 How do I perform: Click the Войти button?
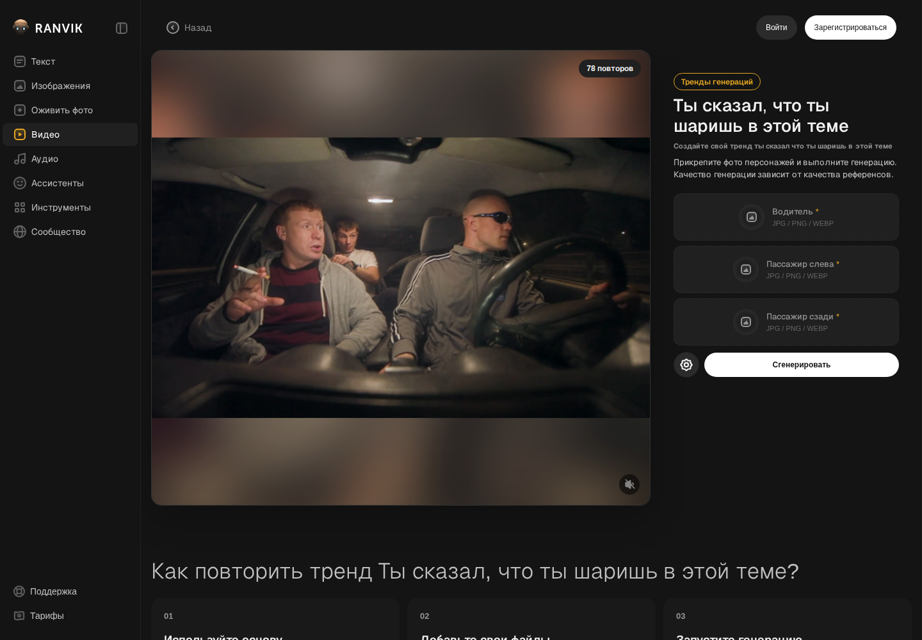click(x=776, y=28)
